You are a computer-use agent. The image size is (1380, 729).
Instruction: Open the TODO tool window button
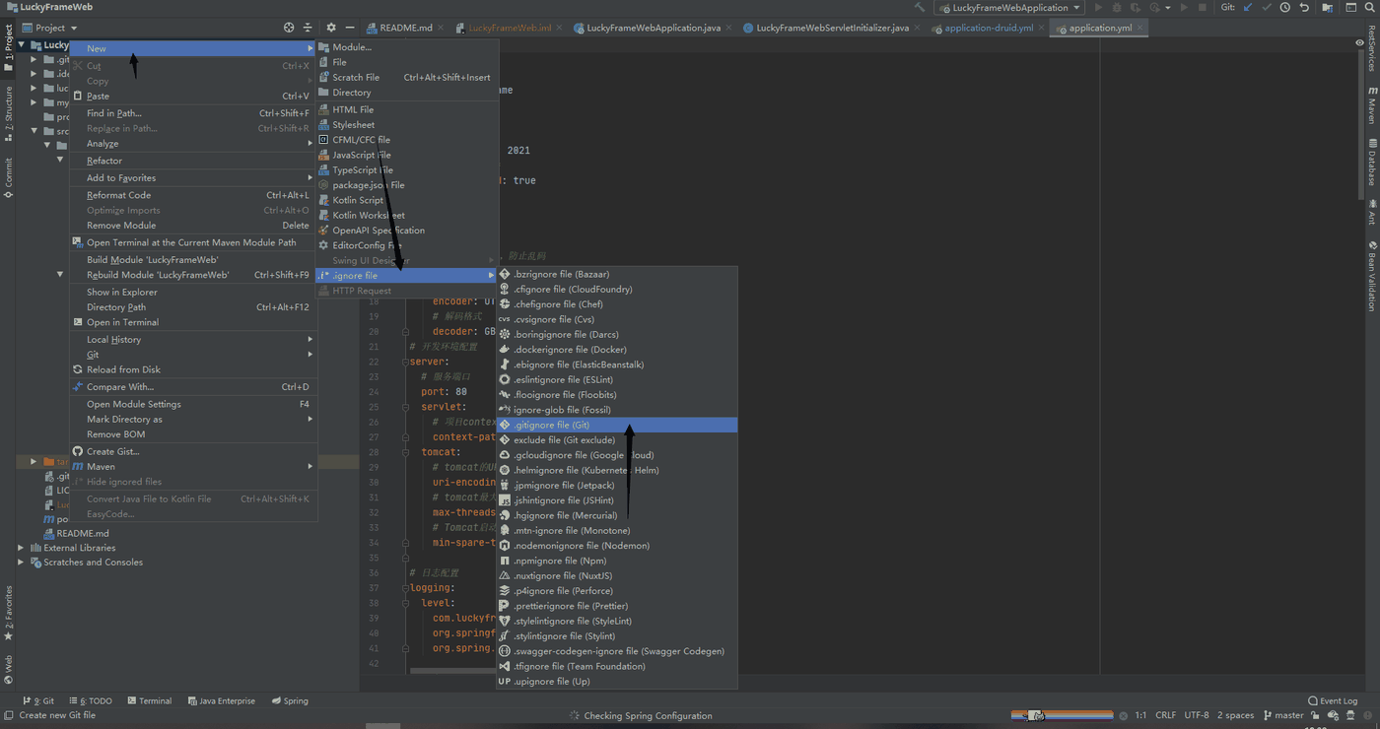(91, 701)
